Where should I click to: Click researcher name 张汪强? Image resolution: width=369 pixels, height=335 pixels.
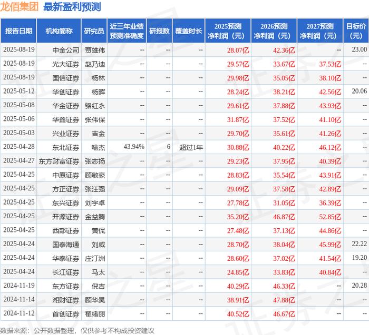coord(95,189)
